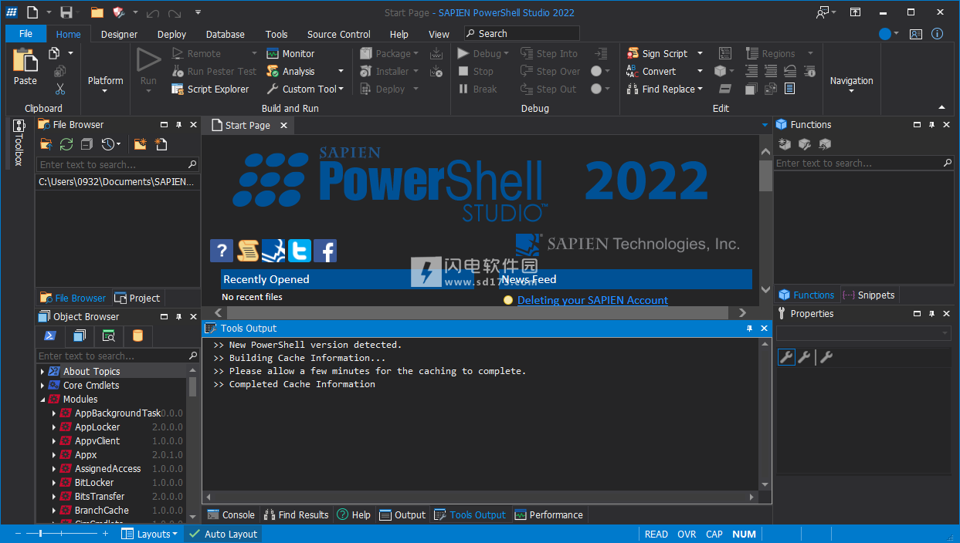Toggle Auto Layout in status bar
960x543 pixels.
tap(223, 534)
